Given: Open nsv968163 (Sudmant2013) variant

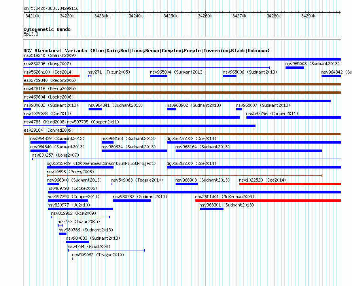Looking at the screenshot, I should click(129, 138).
